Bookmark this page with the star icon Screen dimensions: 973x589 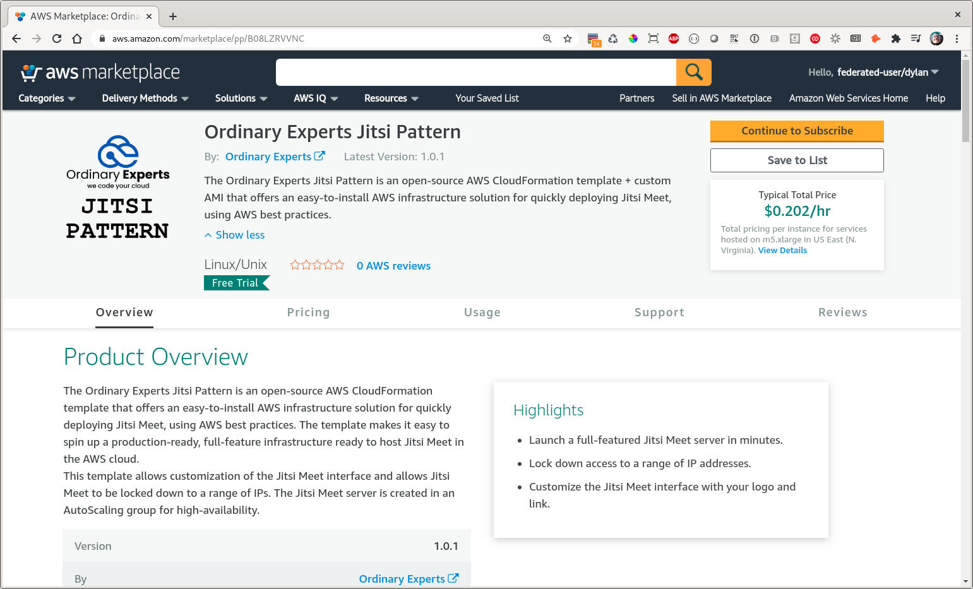568,39
